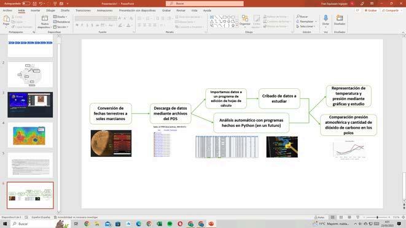The height and width of the screenshot is (228, 406).
Task: Open Spotify from the taskbar
Action: click(x=170, y=224)
